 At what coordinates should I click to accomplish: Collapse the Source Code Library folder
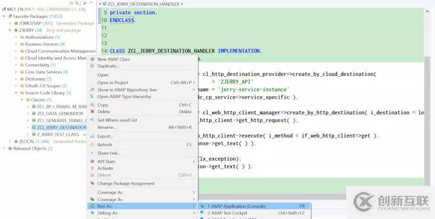click(x=16, y=93)
